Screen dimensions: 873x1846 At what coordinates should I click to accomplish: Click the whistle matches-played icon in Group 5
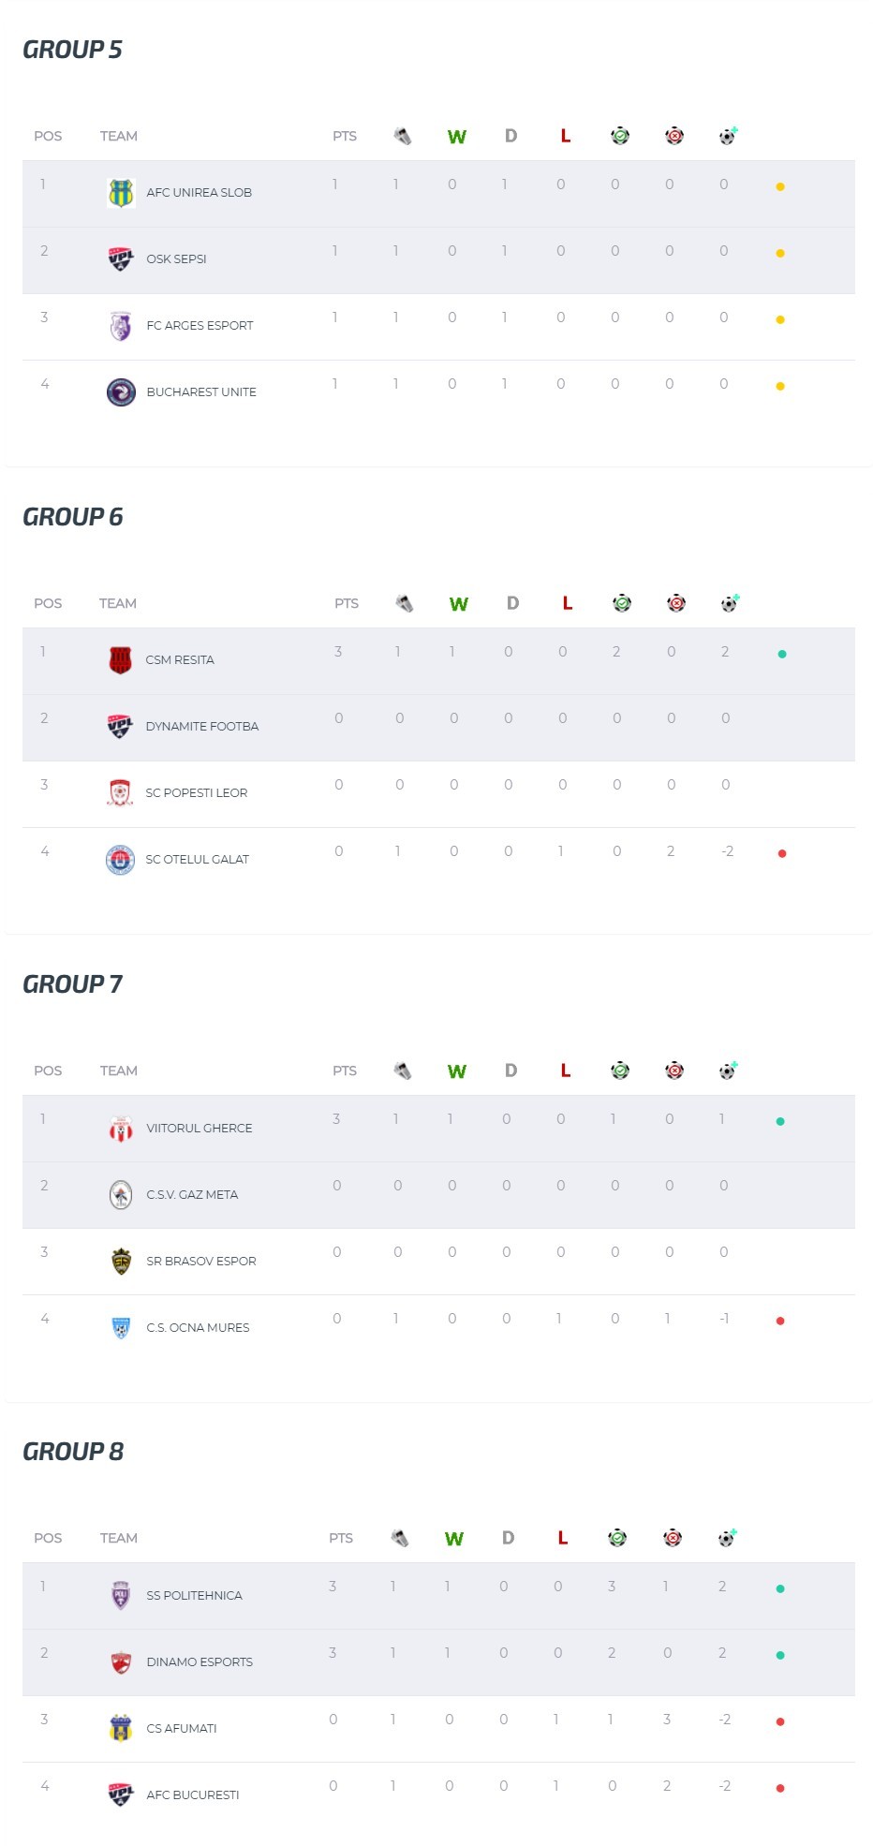point(402,137)
